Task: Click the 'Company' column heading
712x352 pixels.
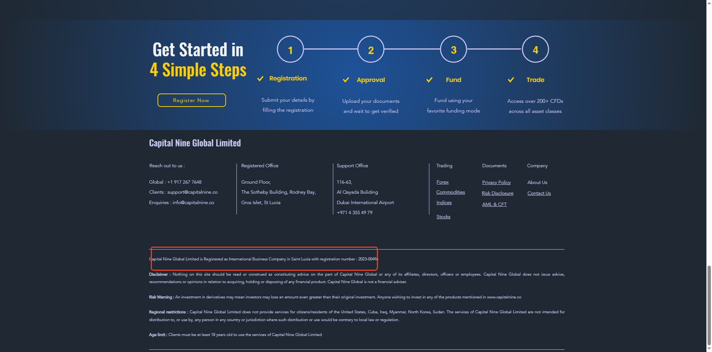Action: 537,166
